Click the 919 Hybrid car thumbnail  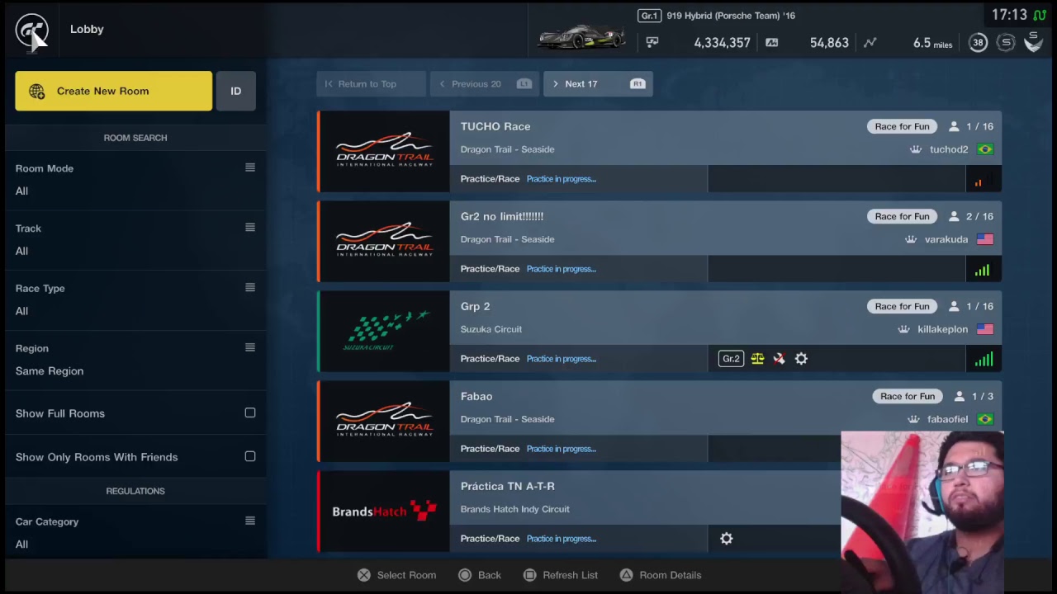pyautogui.click(x=582, y=37)
